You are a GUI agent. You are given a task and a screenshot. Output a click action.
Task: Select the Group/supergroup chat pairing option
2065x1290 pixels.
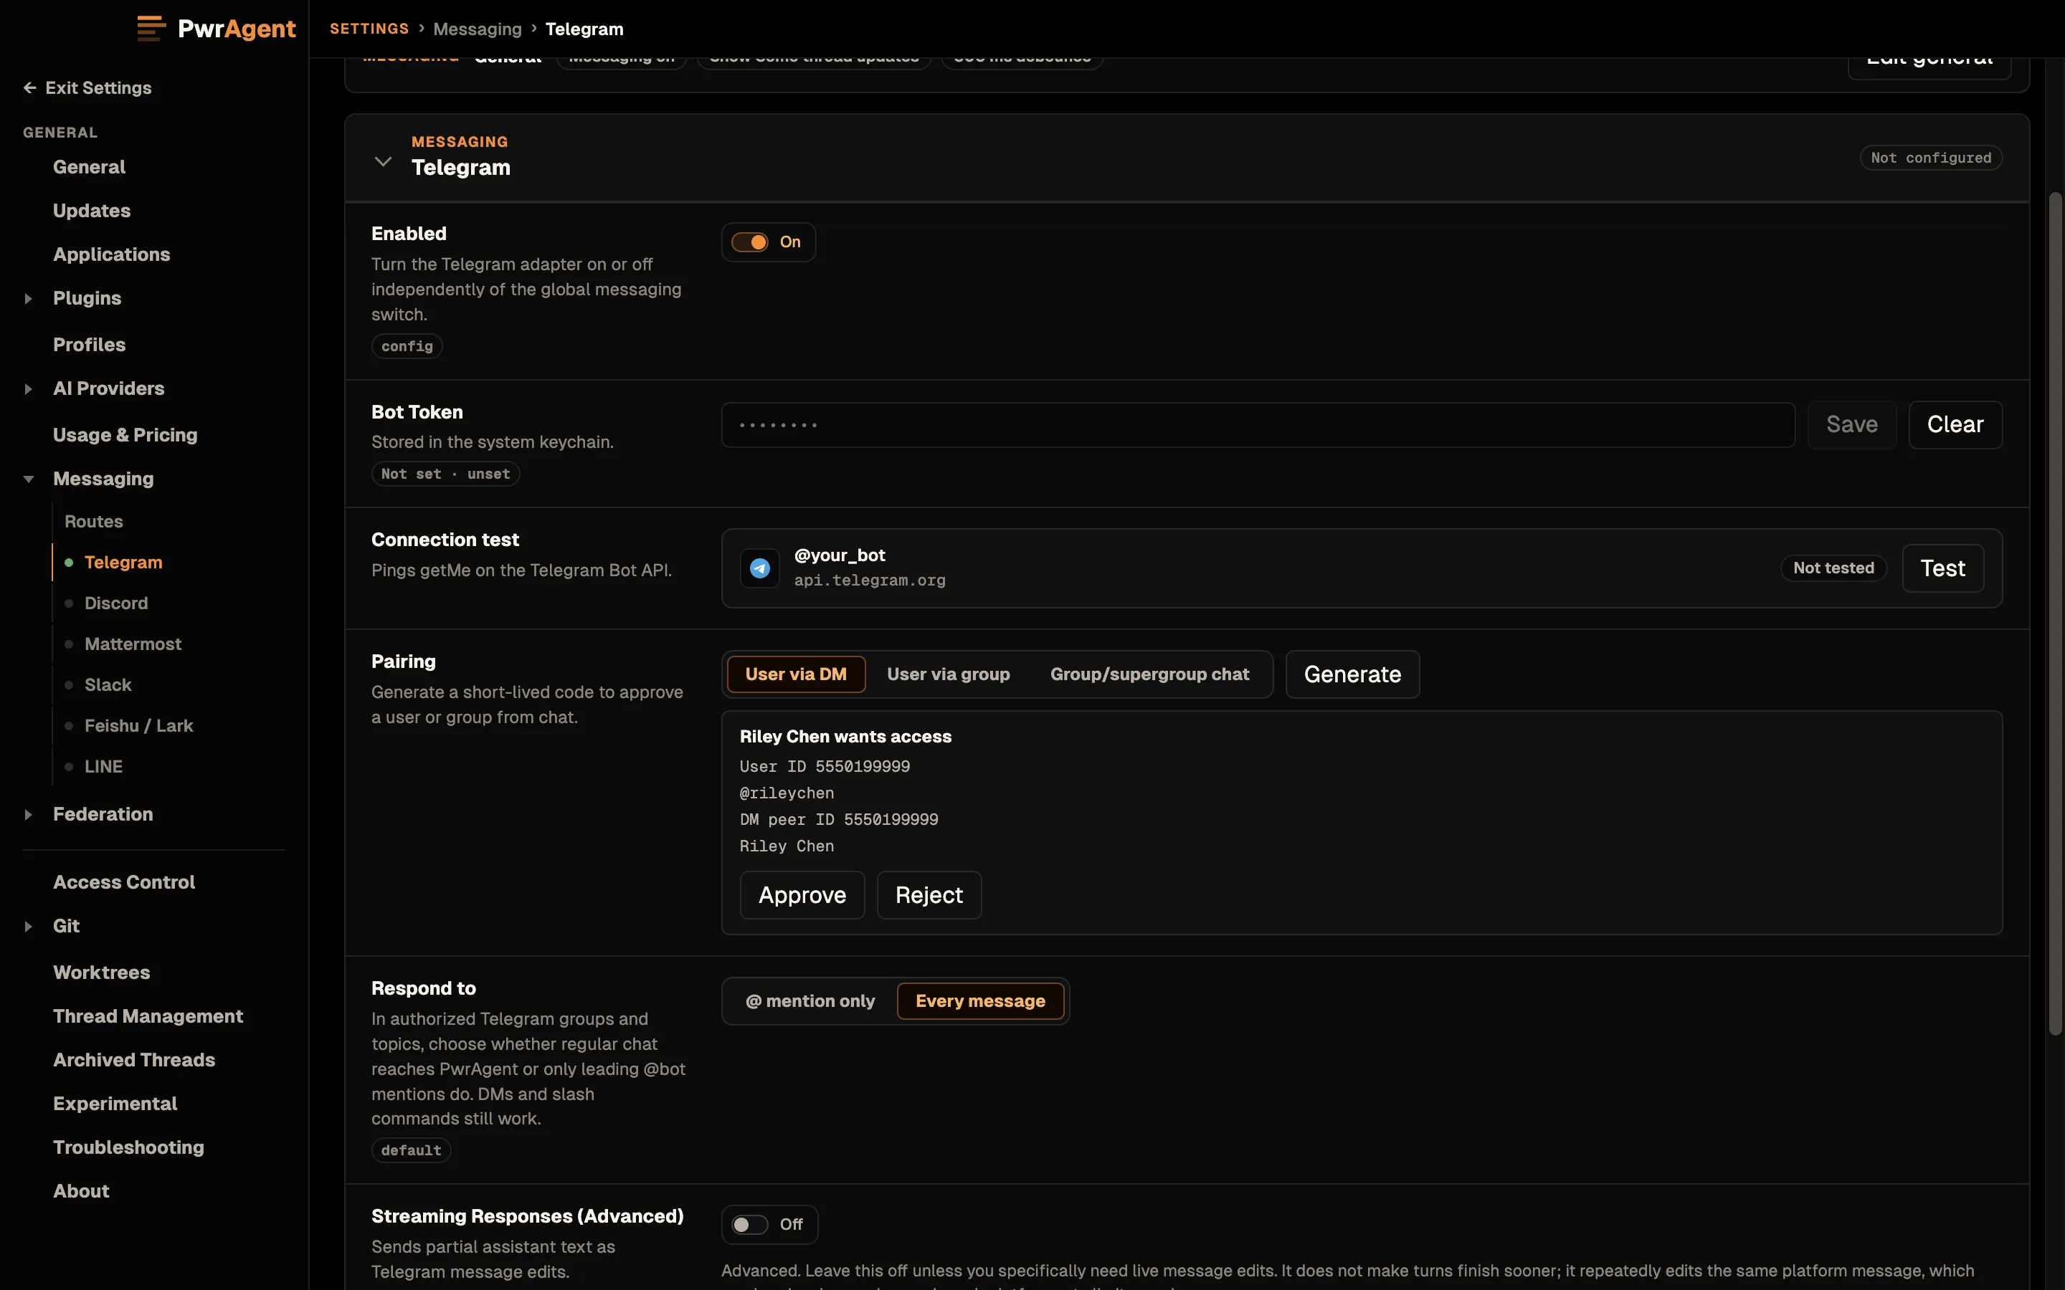coord(1149,674)
